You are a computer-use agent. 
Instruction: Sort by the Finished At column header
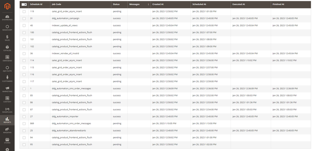(291, 4)
